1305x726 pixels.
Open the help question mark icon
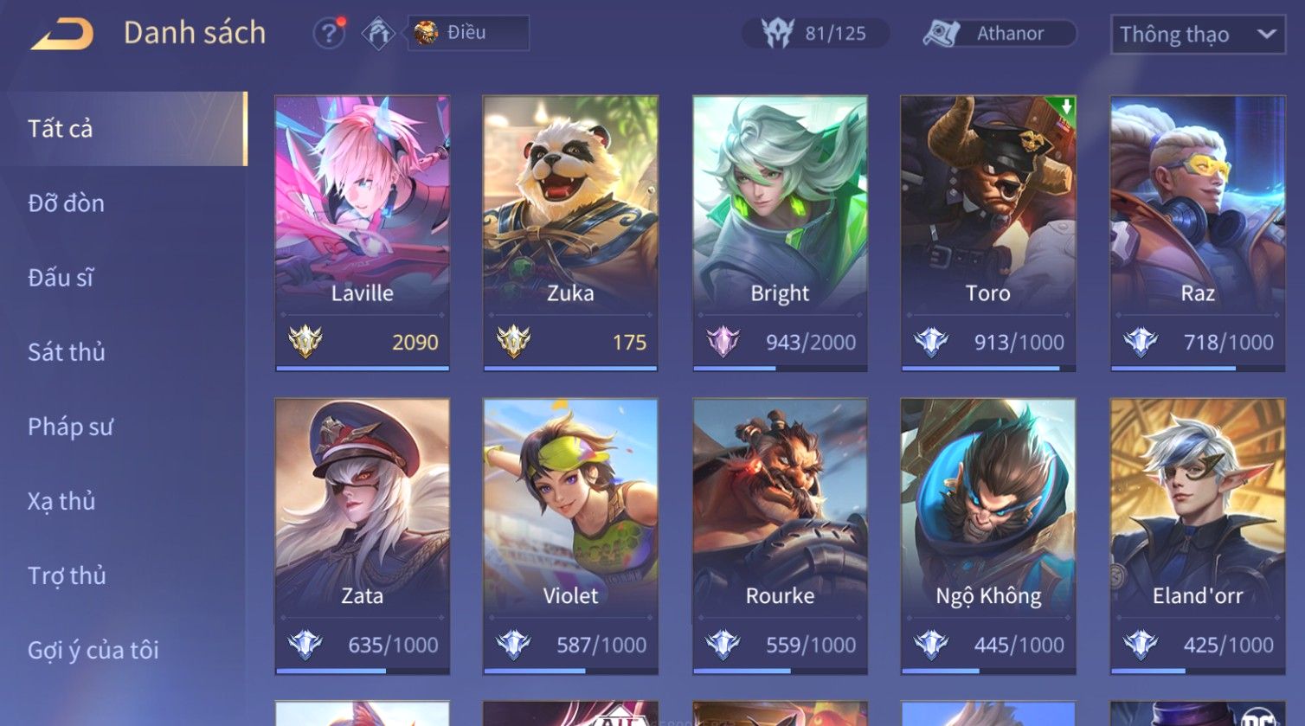[x=329, y=34]
